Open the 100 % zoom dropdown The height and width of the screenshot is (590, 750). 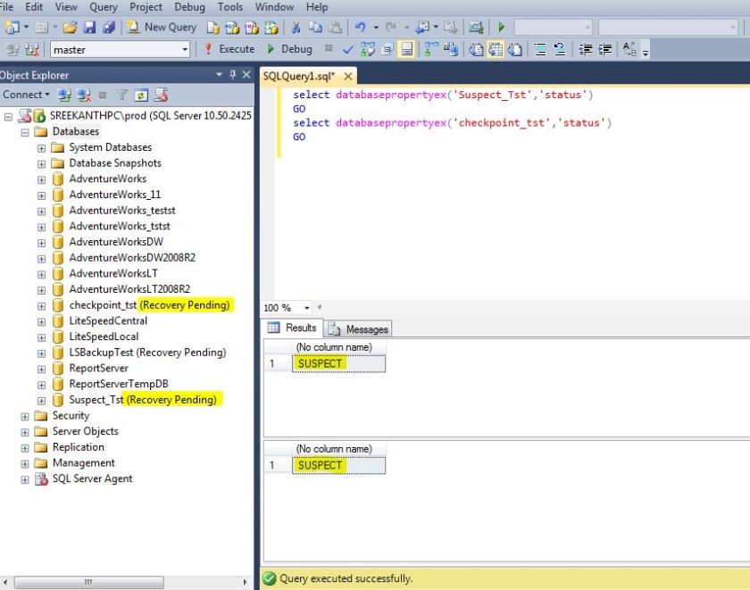coord(307,308)
